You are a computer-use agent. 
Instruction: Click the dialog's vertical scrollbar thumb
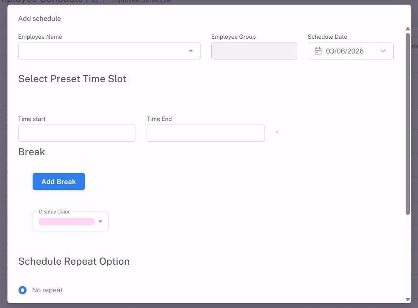click(x=408, y=124)
